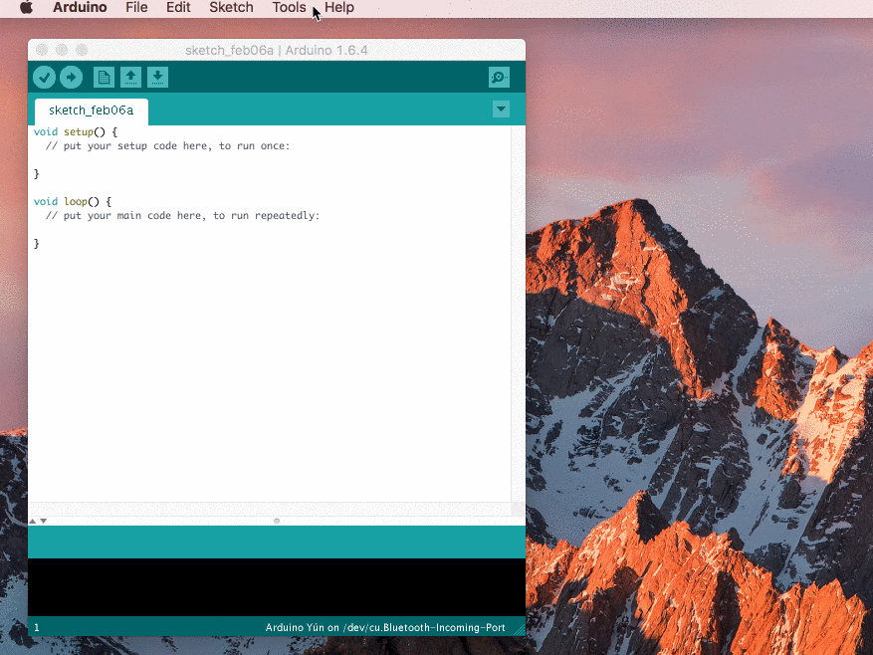Minimize the Arduino sketch window
The width and height of the screenshot is (873, 655).
62,50
